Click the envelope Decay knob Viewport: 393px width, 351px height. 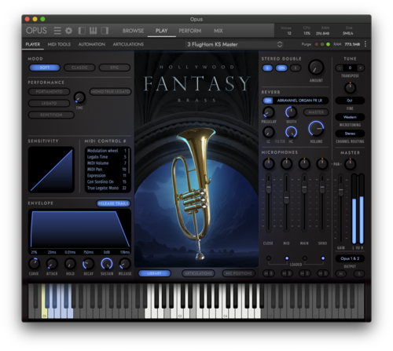point(88,264)
